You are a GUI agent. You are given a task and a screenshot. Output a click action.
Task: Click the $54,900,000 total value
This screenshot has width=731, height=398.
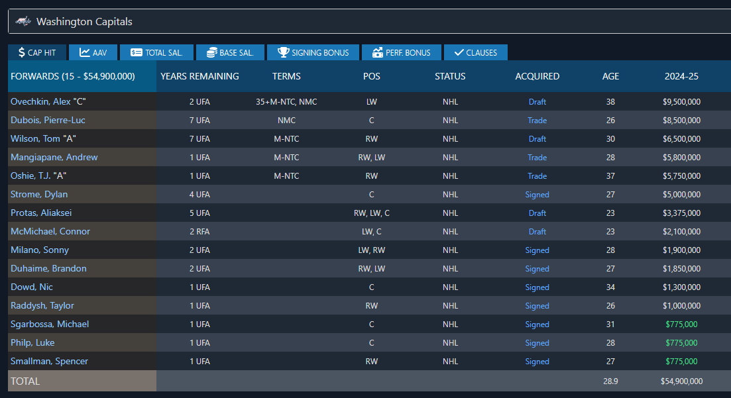(x=681, y=381)
